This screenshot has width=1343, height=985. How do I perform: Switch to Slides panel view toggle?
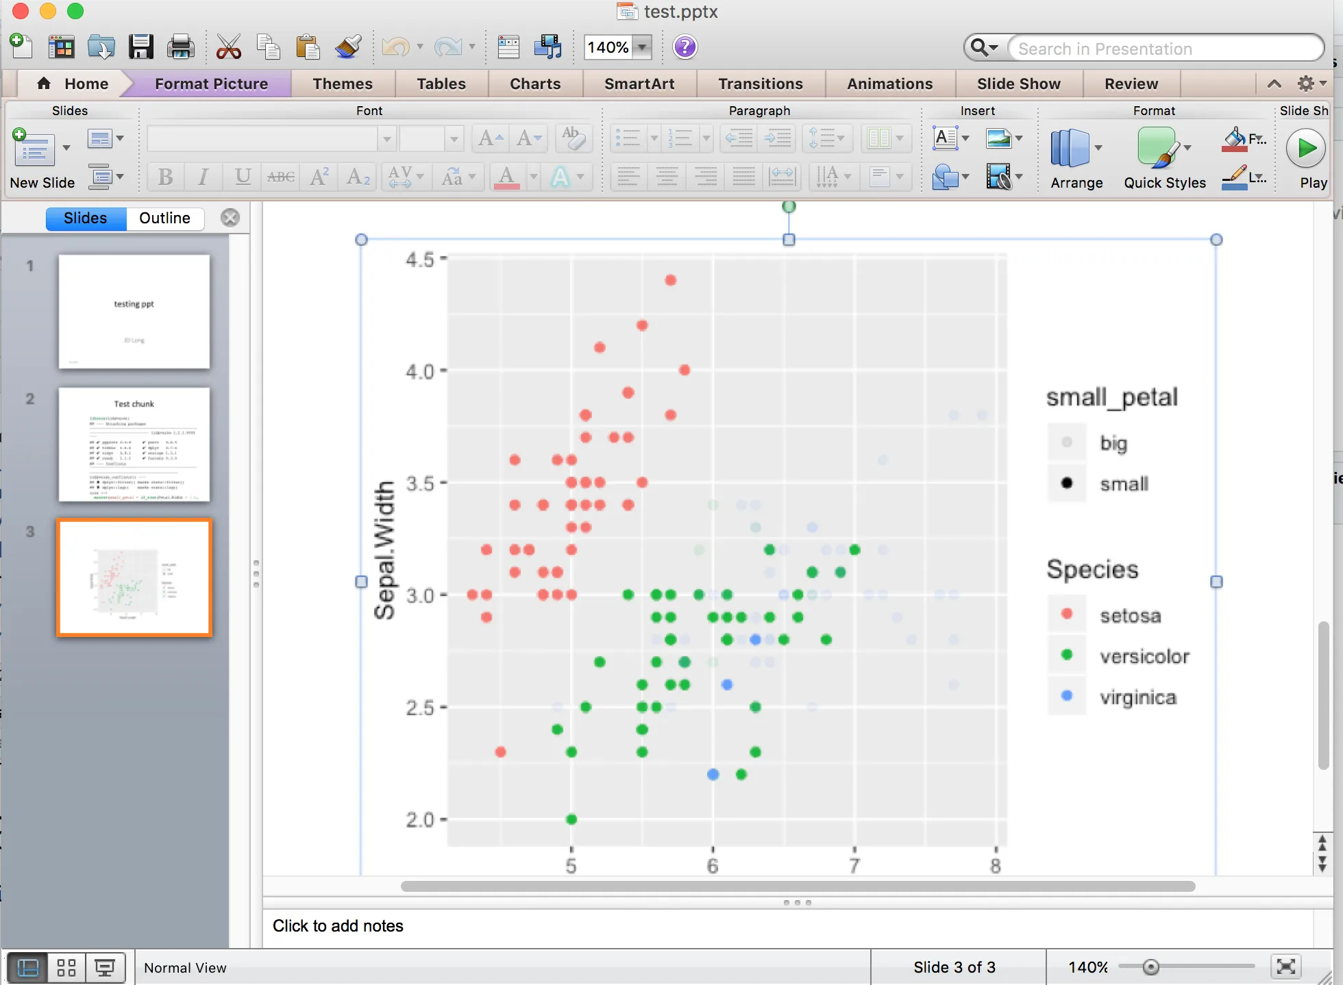[86, 218]
